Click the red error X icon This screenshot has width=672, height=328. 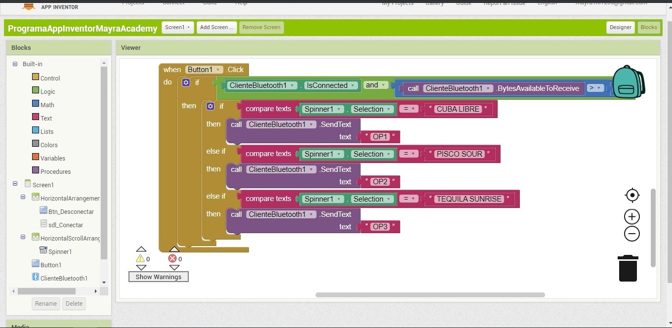(172, 258)
